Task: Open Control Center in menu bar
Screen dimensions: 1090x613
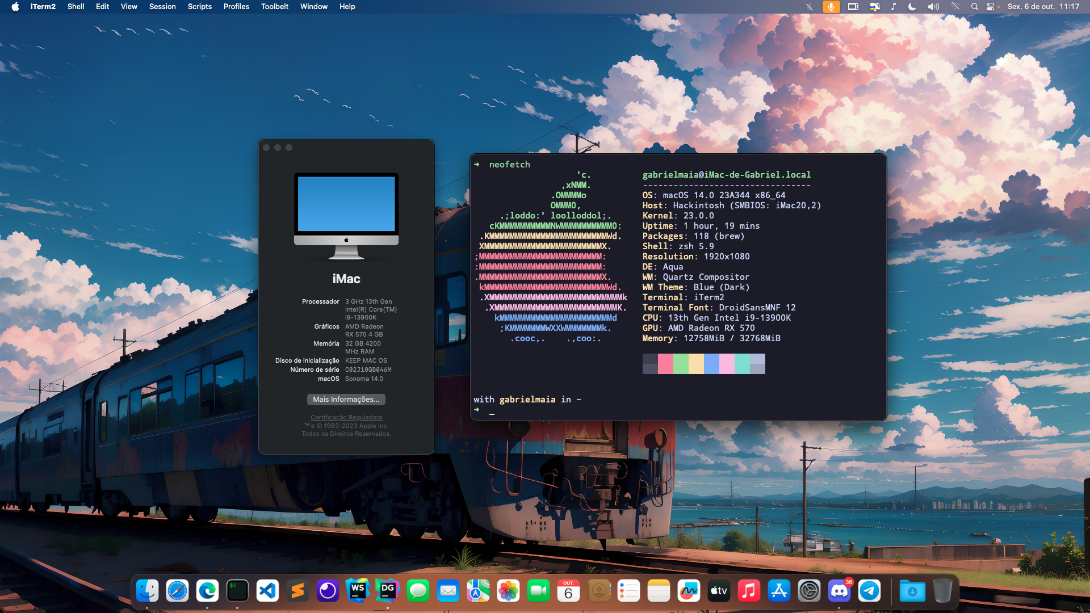Action: tap(990, 7)
